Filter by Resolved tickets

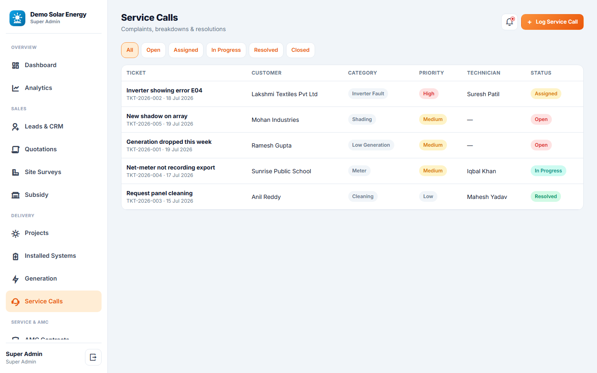pyautogui.click(x=266, y=50)
